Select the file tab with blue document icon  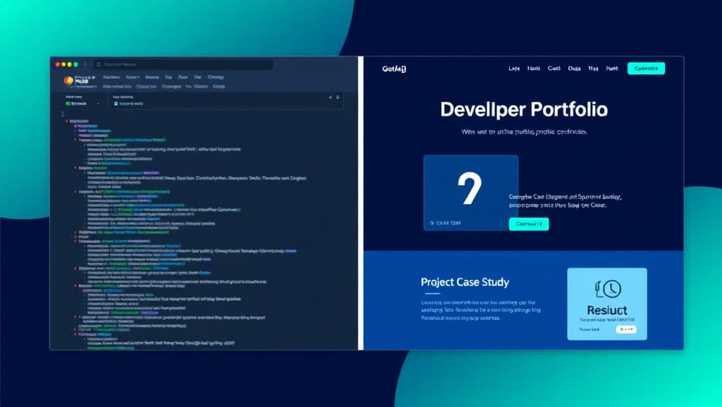tap(129, 103)
